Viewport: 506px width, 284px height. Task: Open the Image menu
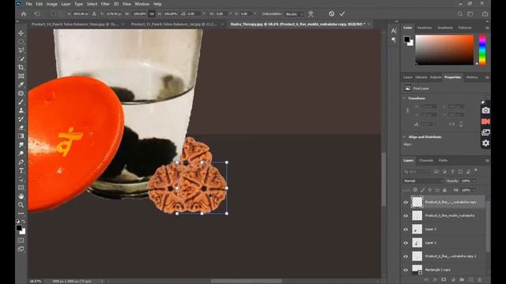tap(51, 4)
